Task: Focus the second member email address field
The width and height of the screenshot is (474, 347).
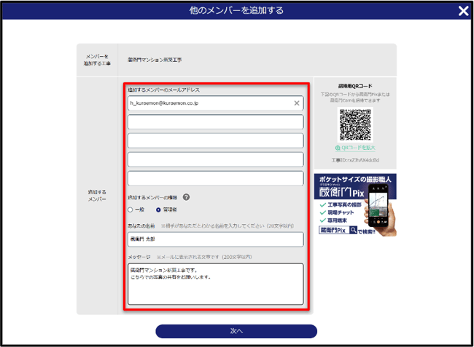Action: 215,122
